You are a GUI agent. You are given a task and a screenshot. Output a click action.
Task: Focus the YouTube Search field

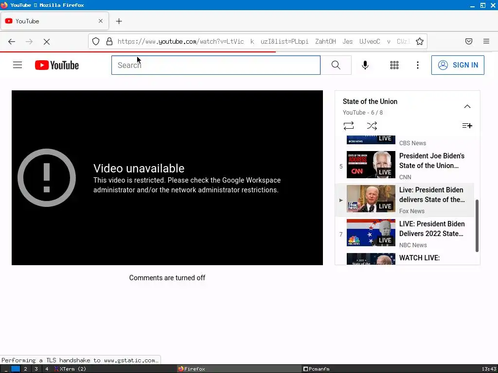click(x=216, y=65)
